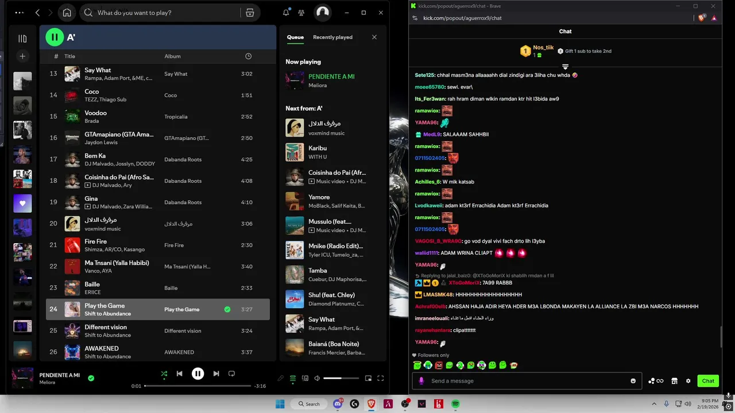Open channel points icon in Kick chat

(655, 381)
